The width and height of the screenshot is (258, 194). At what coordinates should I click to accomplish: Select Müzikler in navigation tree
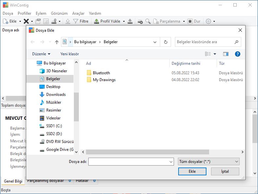50,102
